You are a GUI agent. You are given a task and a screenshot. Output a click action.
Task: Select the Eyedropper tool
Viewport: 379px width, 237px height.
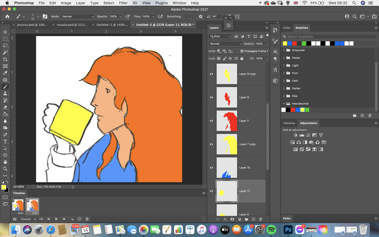[x=5, y=73]
